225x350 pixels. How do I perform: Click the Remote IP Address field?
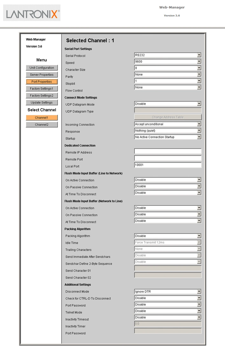tap(168, 151)
